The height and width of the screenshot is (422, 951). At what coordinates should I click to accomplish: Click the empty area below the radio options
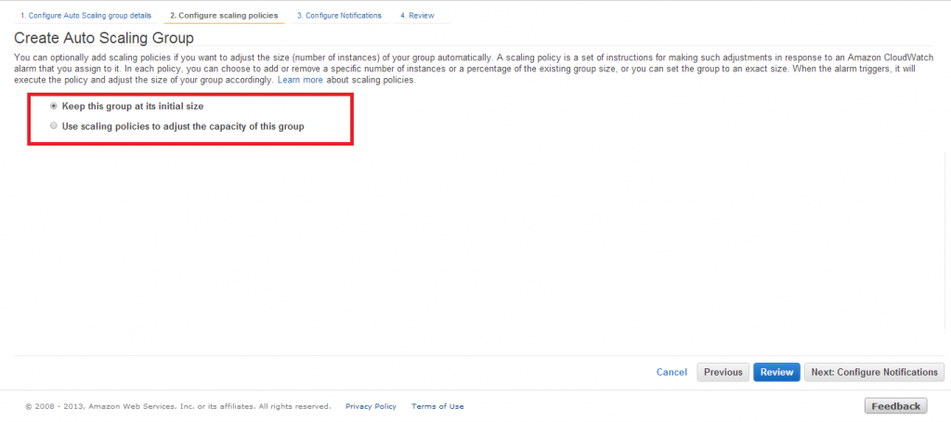point(473,249)
